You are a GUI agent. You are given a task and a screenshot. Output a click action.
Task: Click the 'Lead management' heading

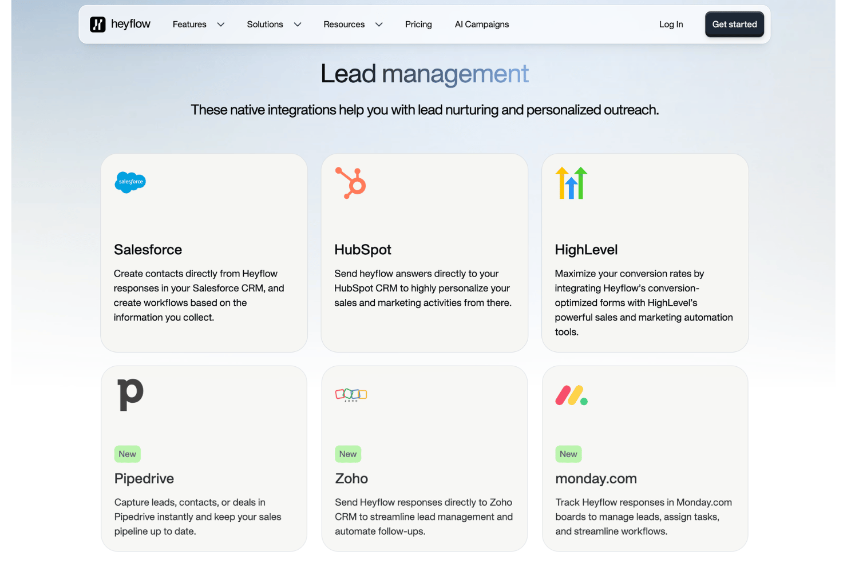coord(424,74)
